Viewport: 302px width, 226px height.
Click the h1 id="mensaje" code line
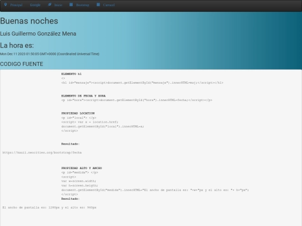pyautogui.click(x=142, y=83)
